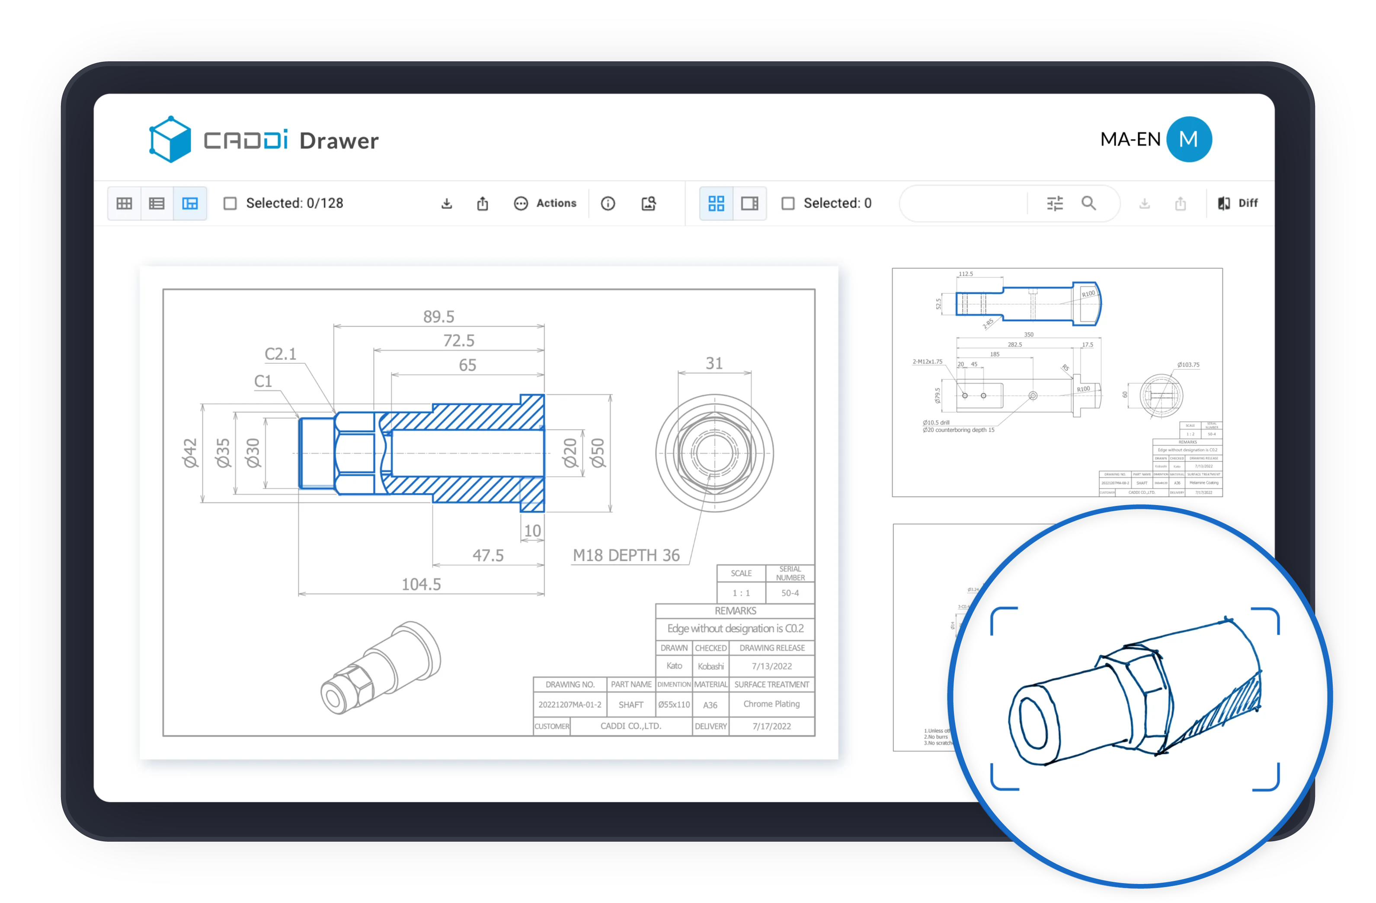Select the detail preview layout view

190,203
